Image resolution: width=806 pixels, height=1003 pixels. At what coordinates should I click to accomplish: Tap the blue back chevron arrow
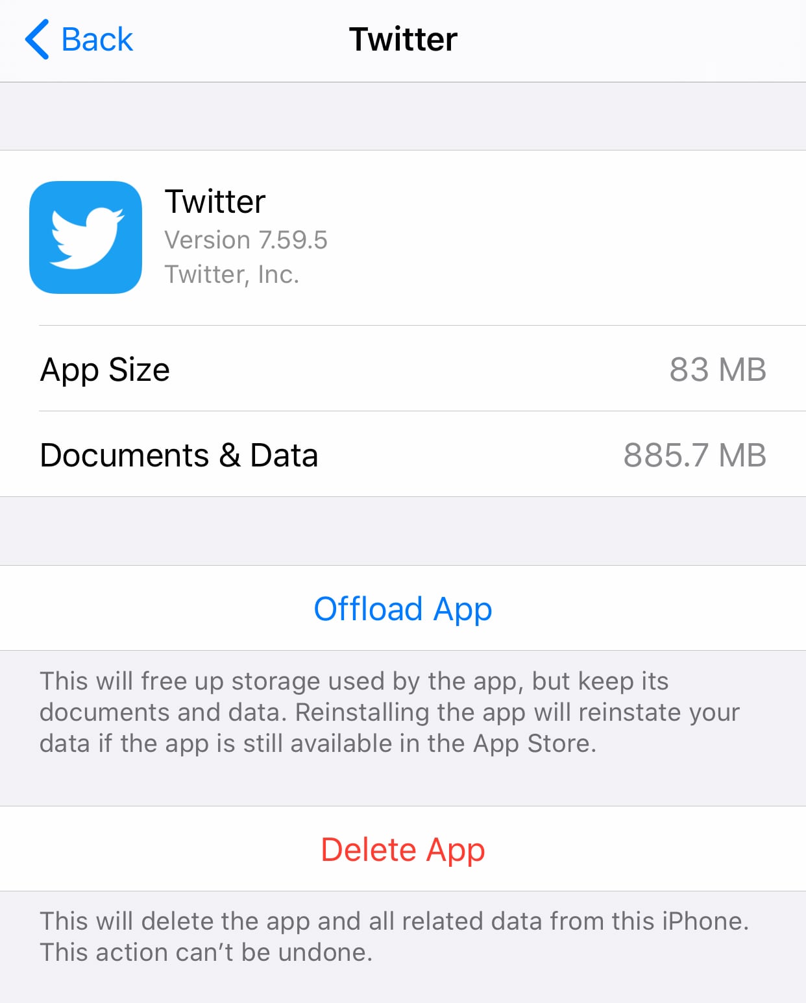point(37,40)
